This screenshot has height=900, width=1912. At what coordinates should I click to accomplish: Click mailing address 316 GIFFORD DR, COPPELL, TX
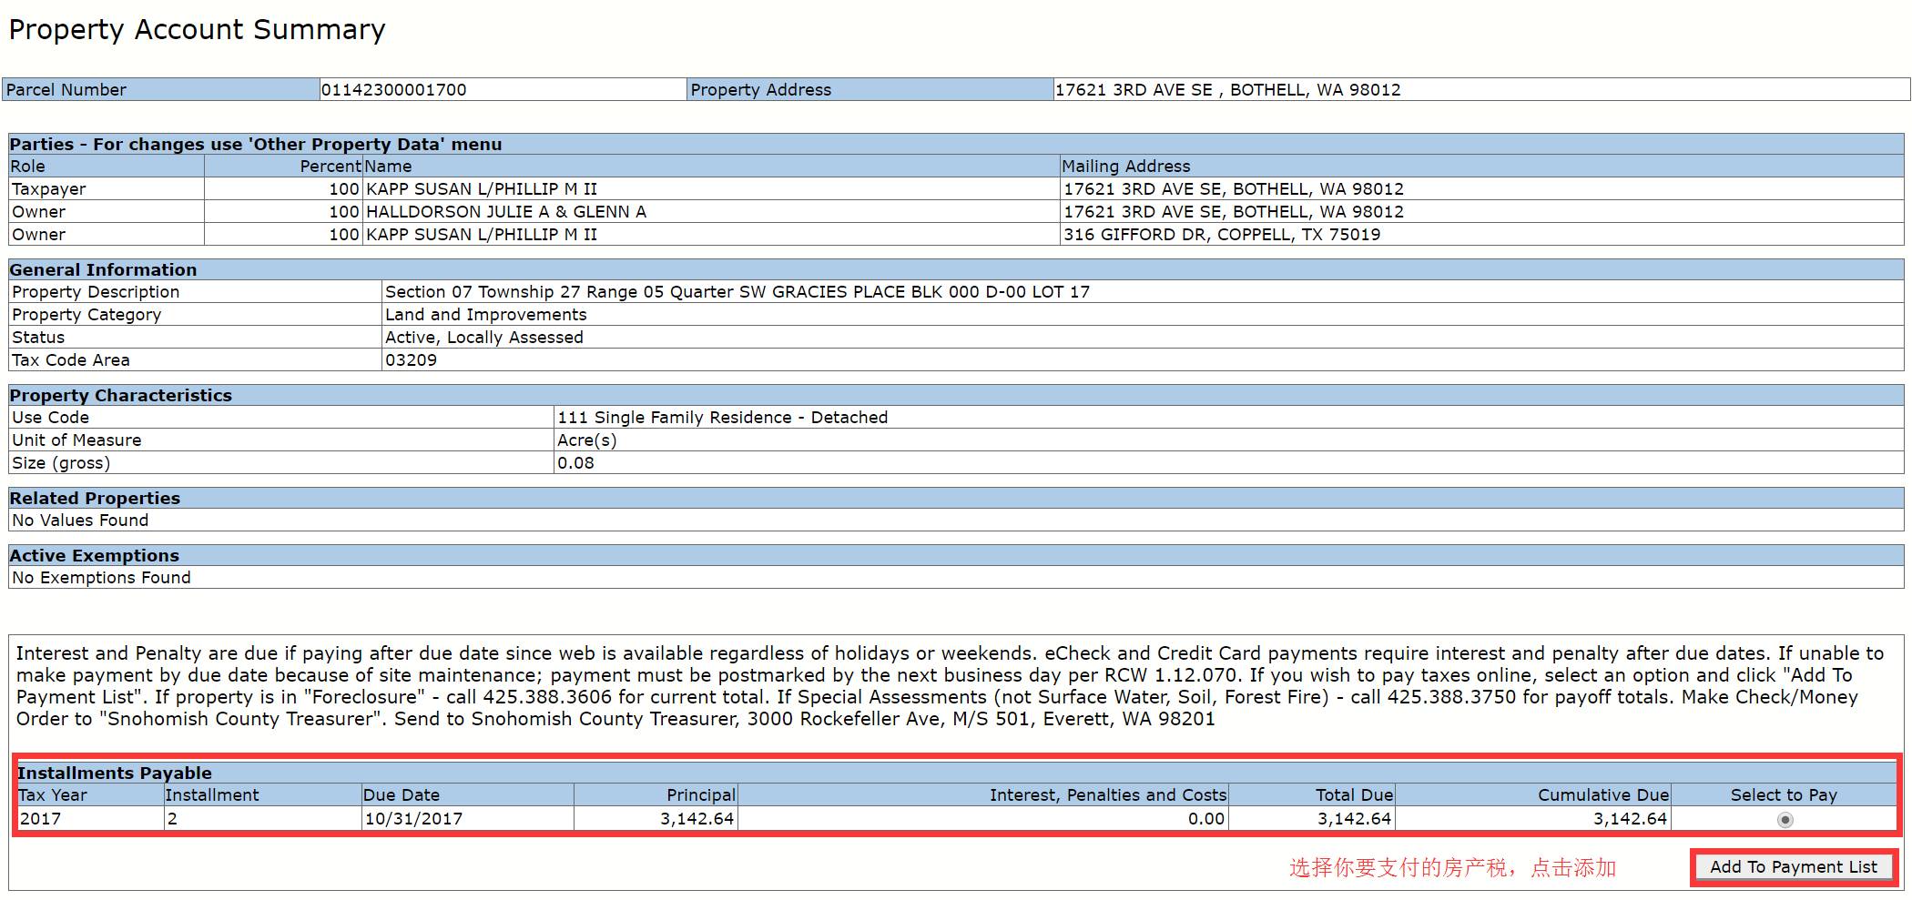1222,234
